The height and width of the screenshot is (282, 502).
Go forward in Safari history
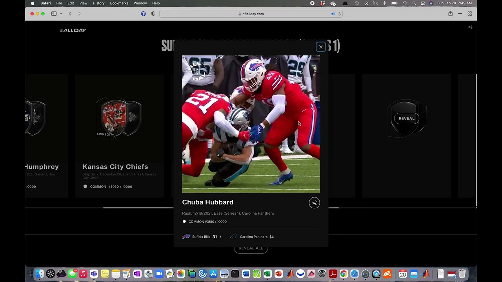tap(79, 14)
